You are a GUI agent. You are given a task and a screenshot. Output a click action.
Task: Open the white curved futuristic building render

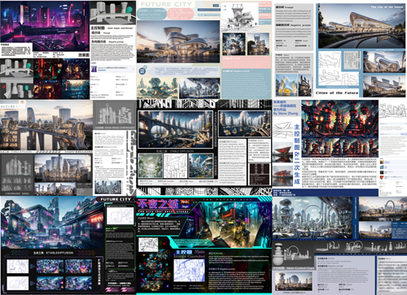point(178,41)
